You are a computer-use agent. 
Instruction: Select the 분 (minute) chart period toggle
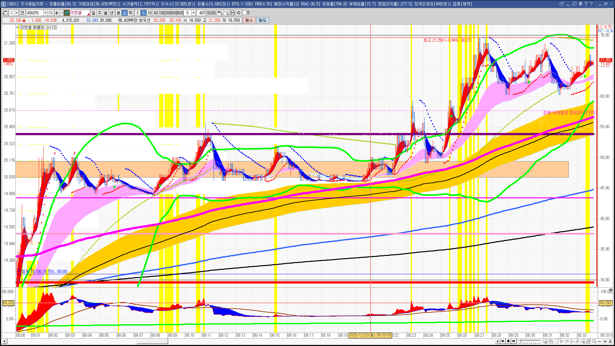118,13
